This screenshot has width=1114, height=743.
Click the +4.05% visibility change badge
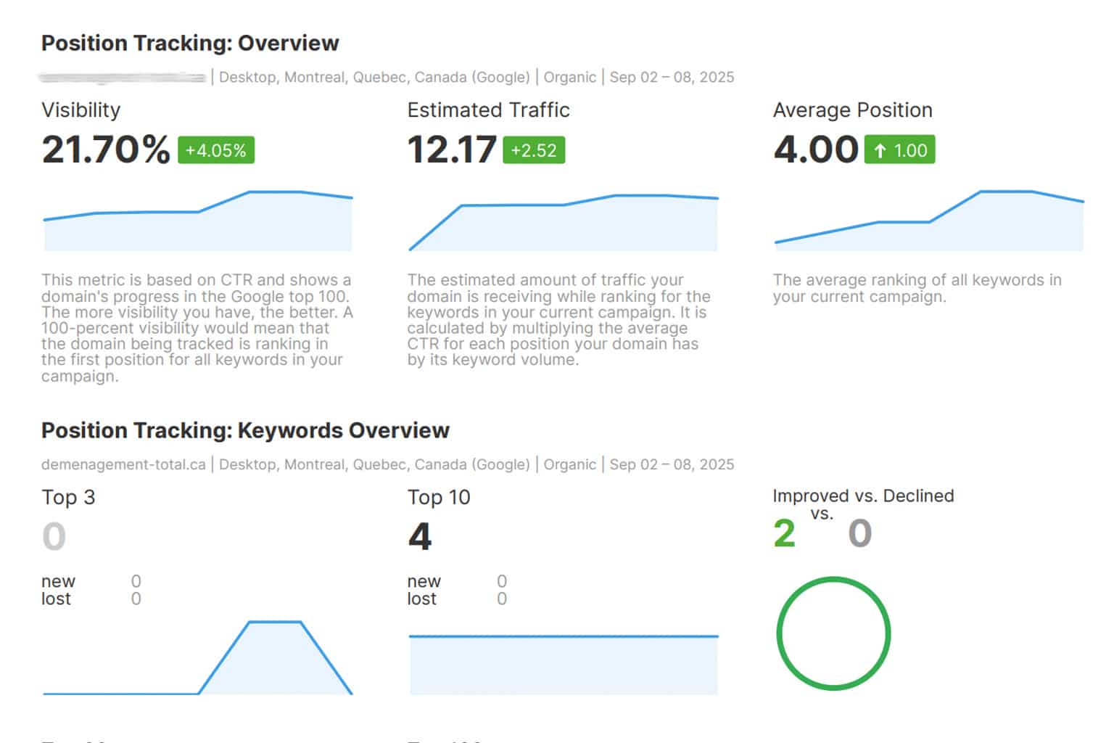215,150
